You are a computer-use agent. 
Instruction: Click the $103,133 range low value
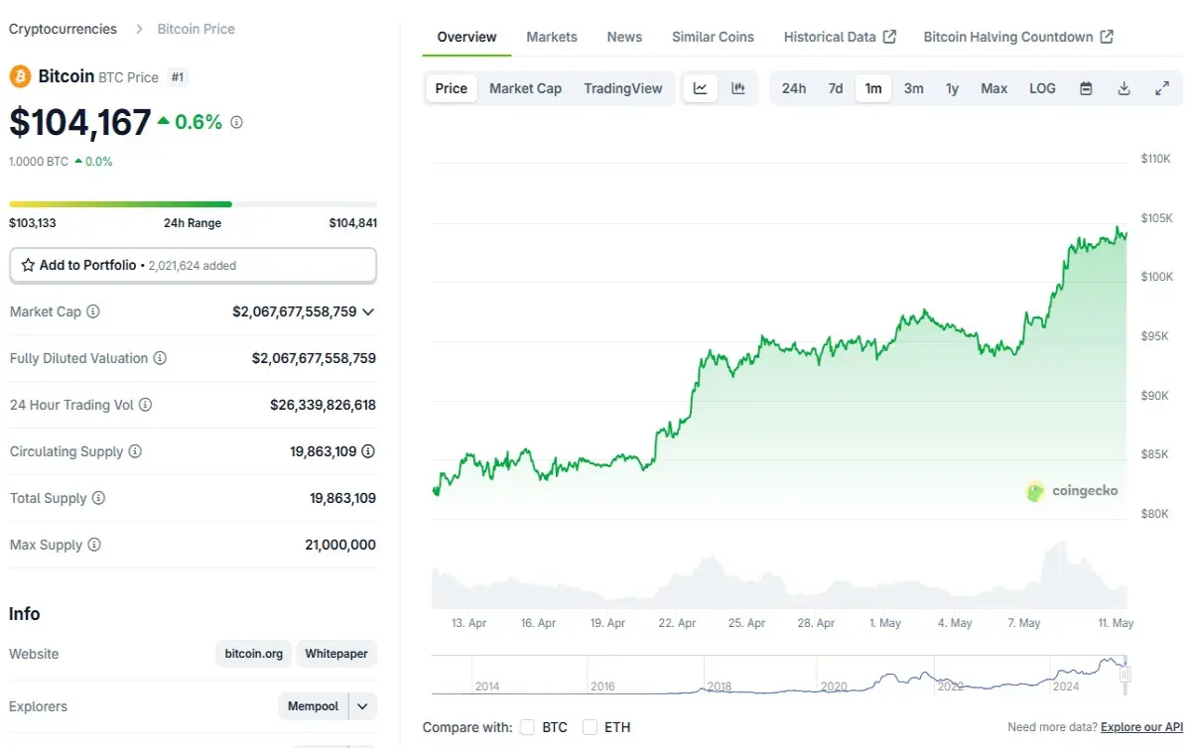[33, 223]
